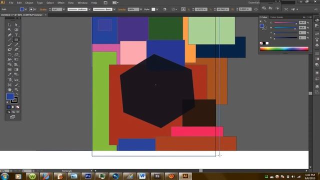Select the Hand tool
The width and height of the screenshot is (320, 180).
pos(9,89)
